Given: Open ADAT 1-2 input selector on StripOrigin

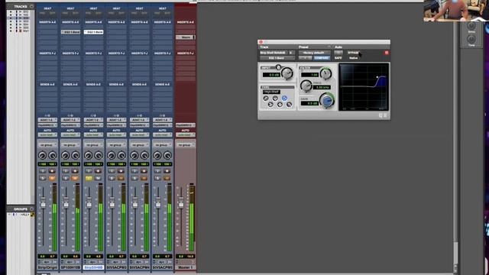Looking at the screenshot, I should 47,120.
